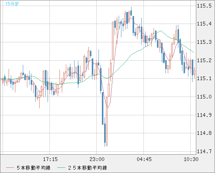Viewport: 215px width, 173px height.
Task: Click the 115.2 price axis label
Action: point(204,60)
